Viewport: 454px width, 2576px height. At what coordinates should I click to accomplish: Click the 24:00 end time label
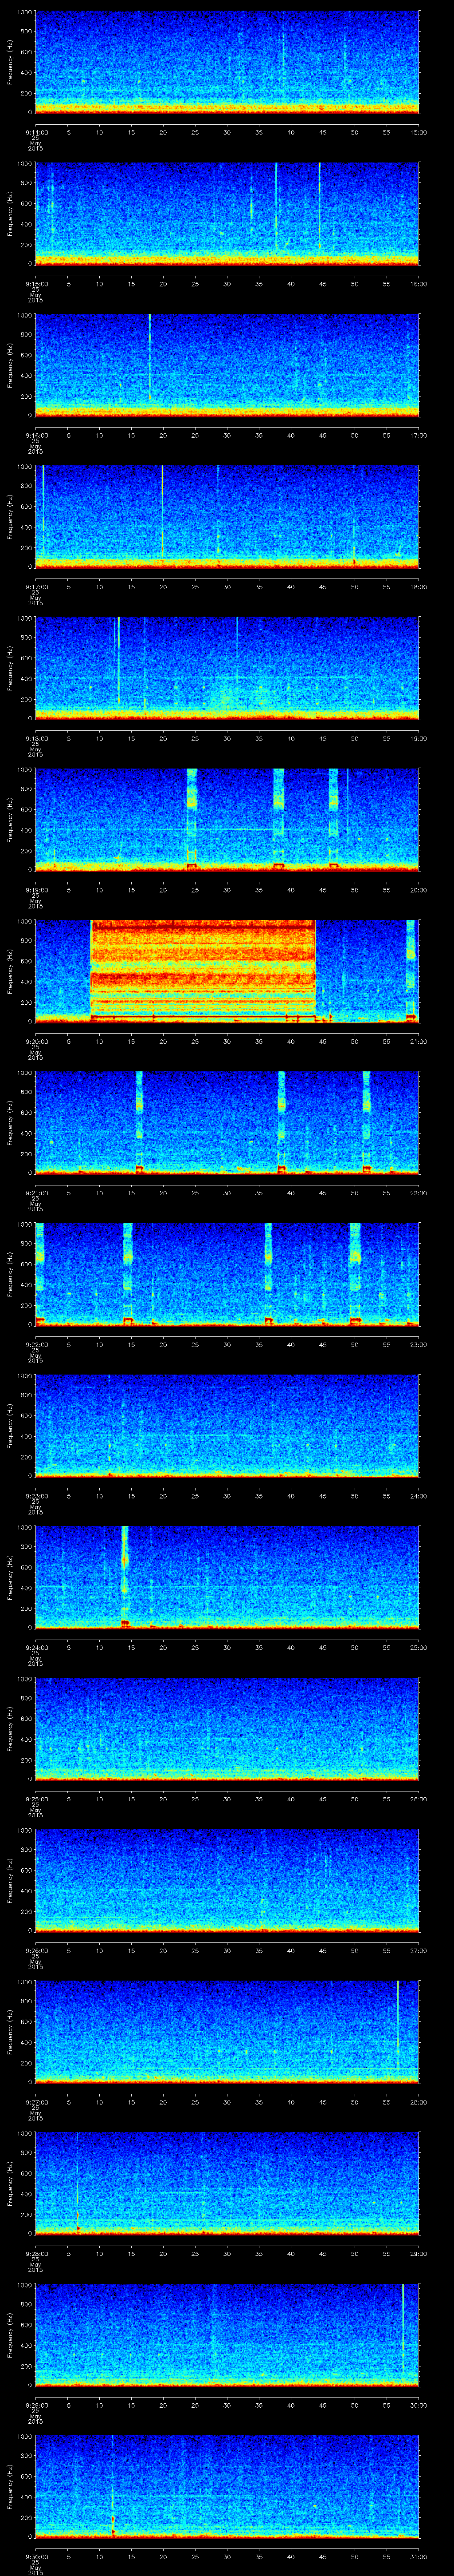pyautogui.click(x=419, y=1496)
